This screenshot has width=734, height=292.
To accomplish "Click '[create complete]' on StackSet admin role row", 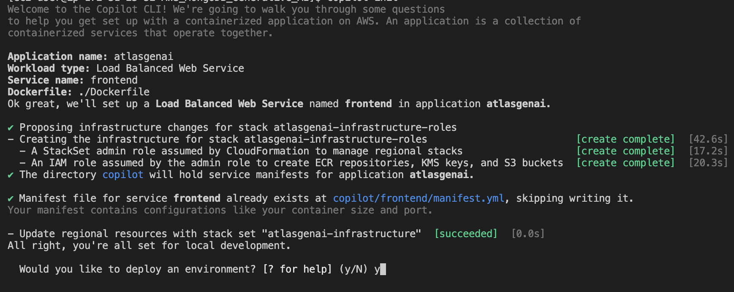I will pos(625,151).
